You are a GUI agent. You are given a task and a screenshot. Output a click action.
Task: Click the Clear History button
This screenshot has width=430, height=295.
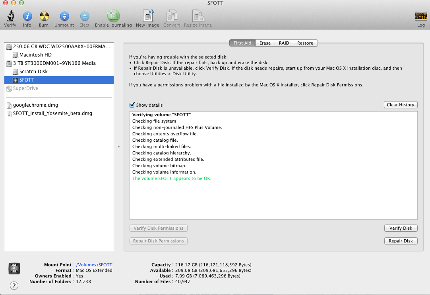[401, 105]
